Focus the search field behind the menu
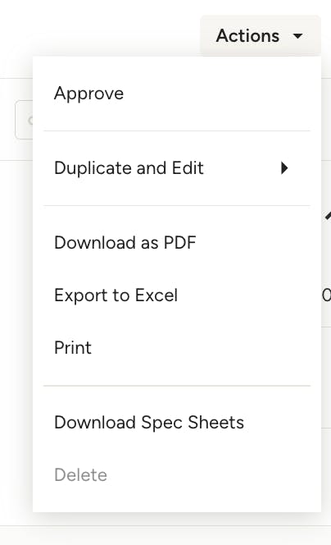The width and height of the screenshot is (331, 545). (x=24, y=120)
